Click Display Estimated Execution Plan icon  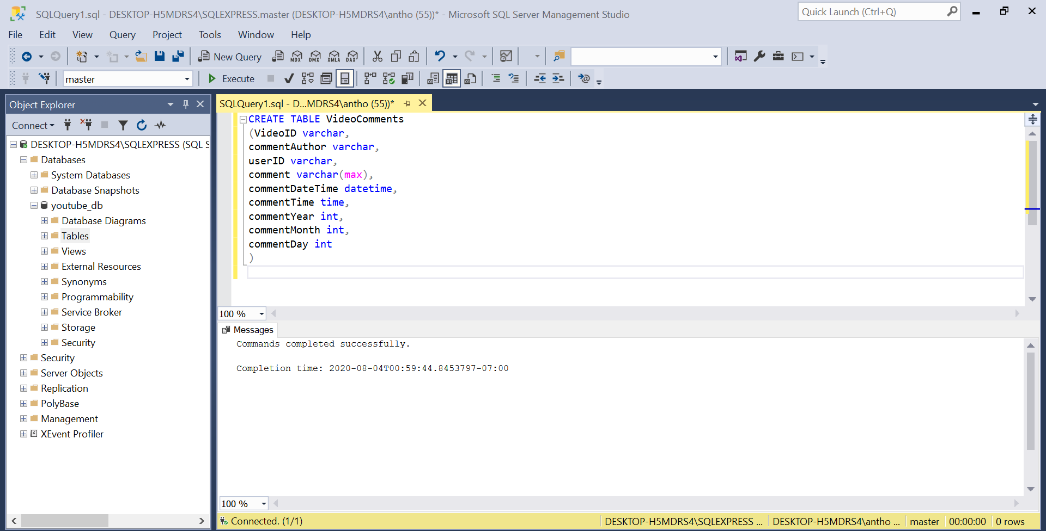pos(308,79)
